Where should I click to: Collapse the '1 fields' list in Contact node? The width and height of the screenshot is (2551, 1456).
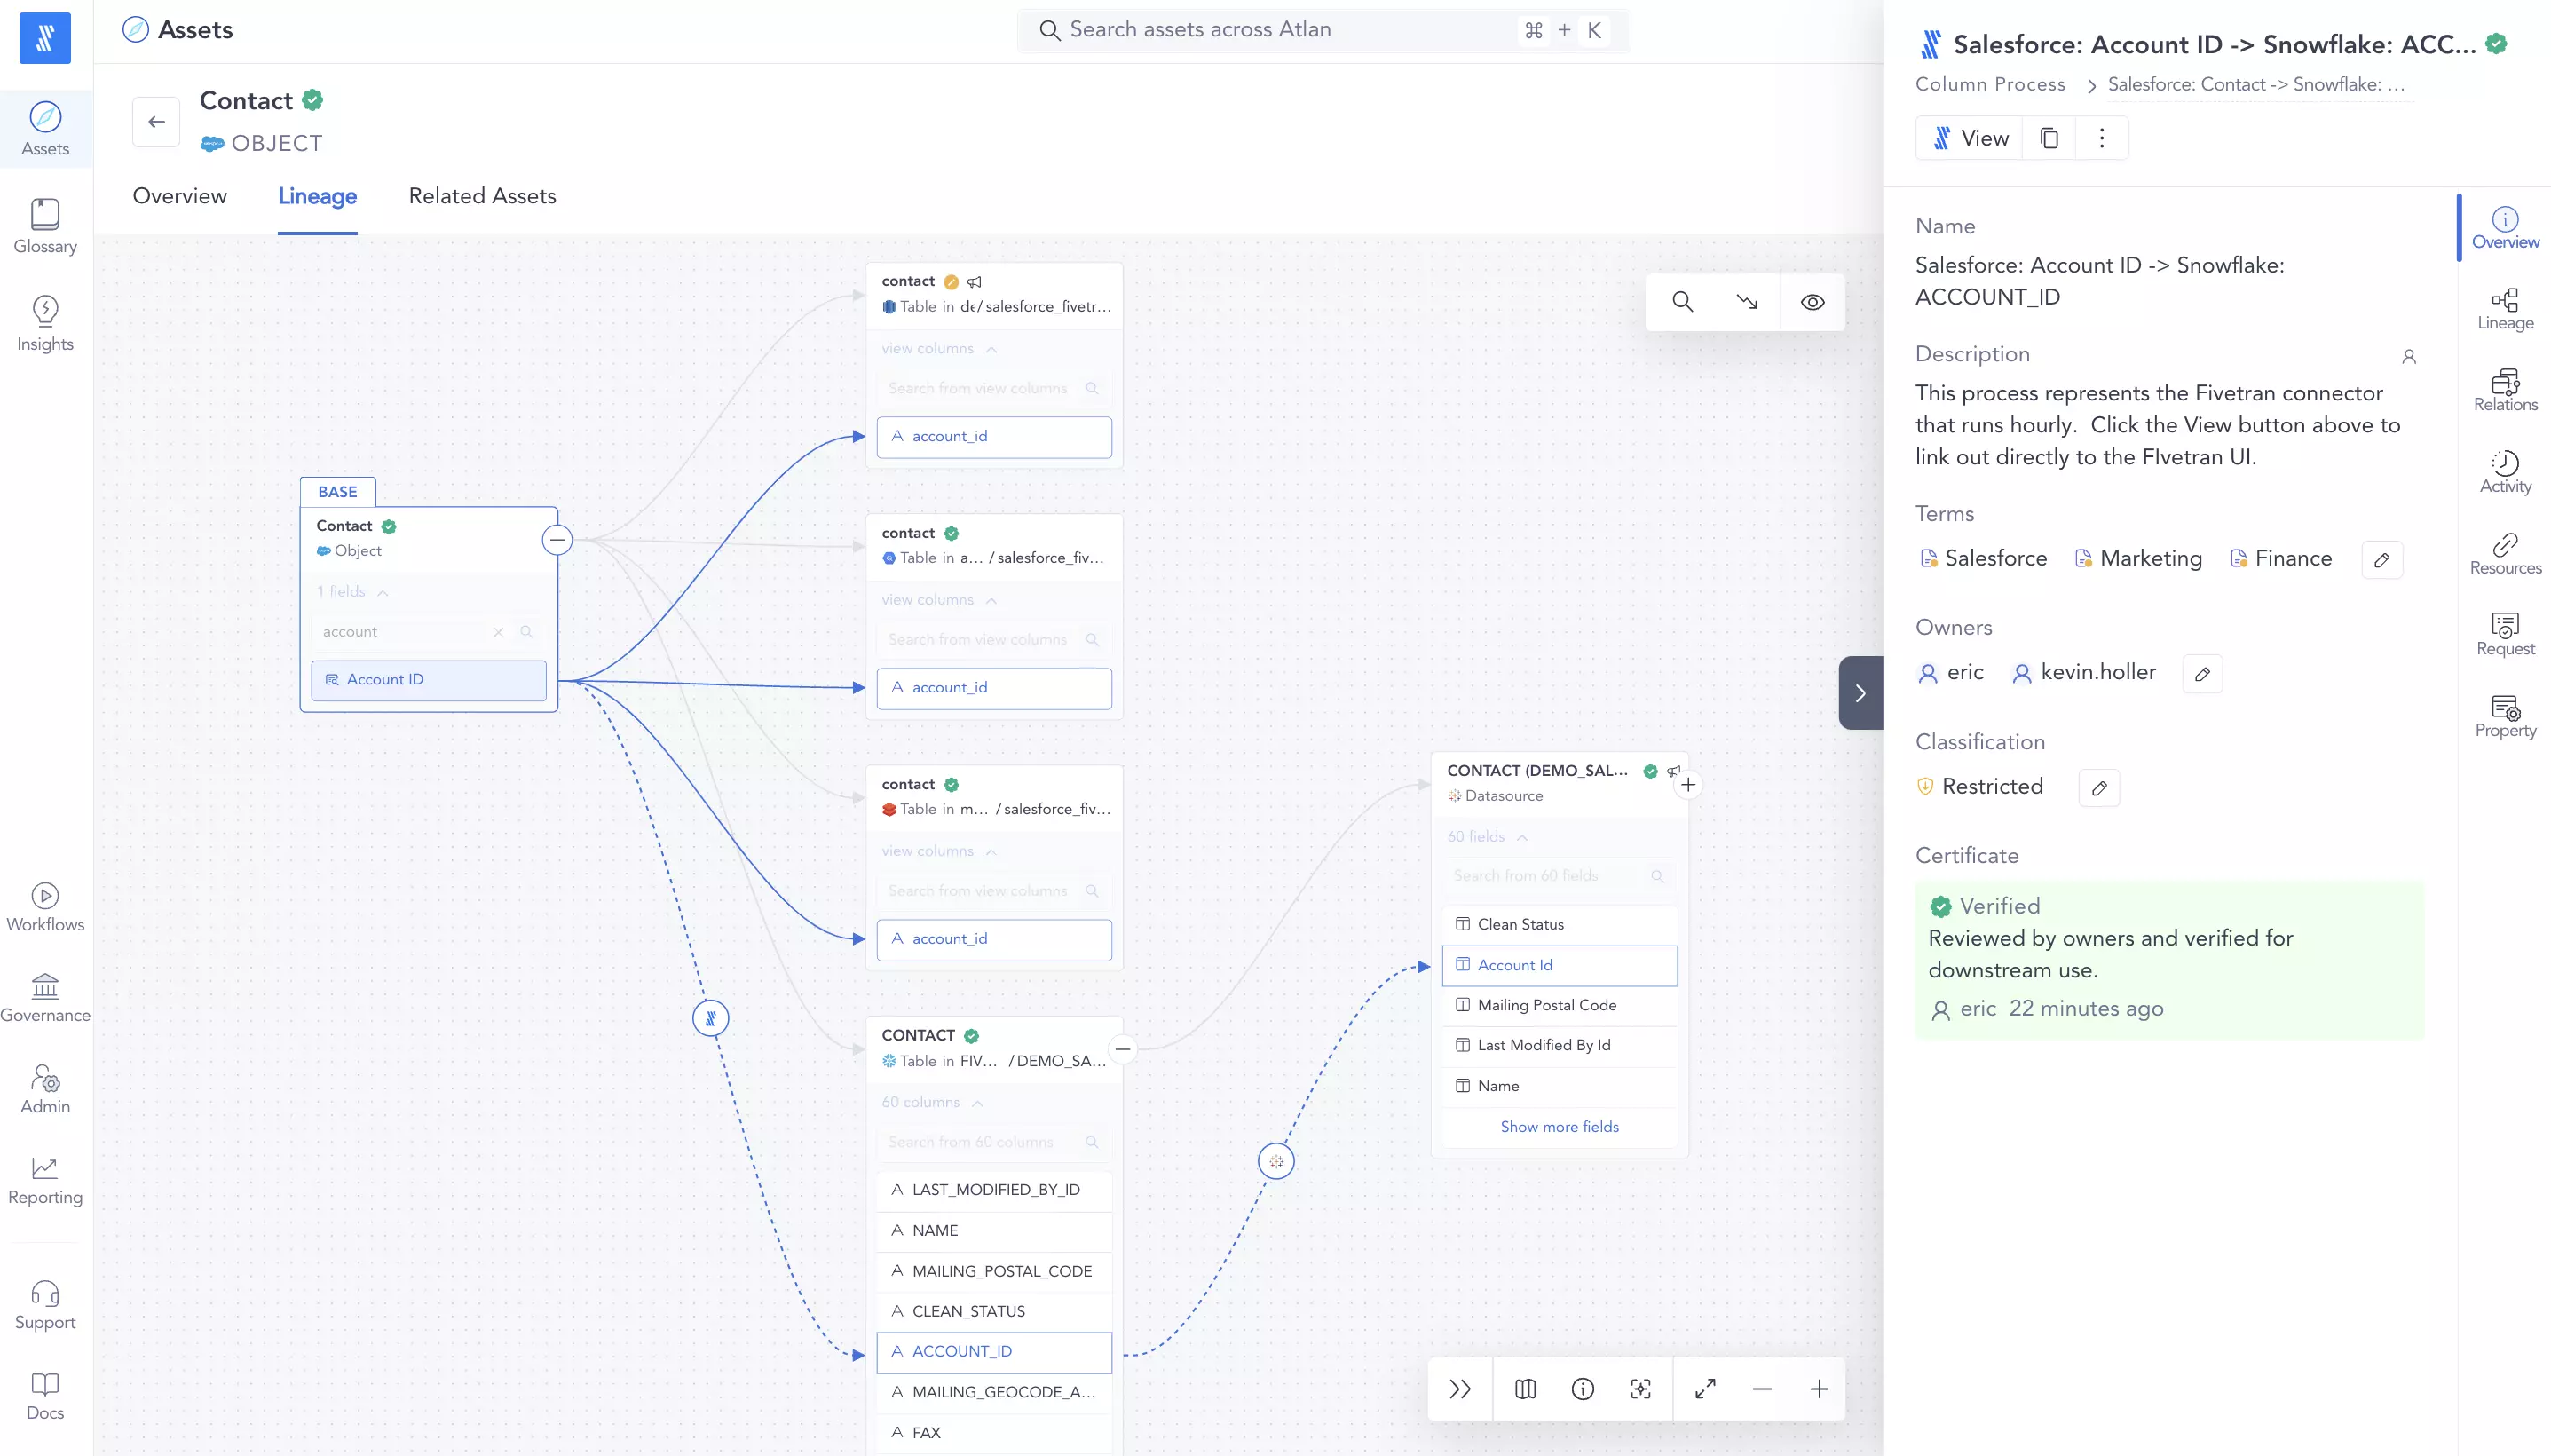point(351,592)
